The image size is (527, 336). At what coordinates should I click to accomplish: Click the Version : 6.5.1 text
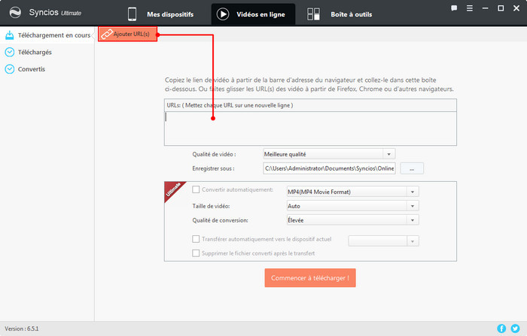(22, 328)
